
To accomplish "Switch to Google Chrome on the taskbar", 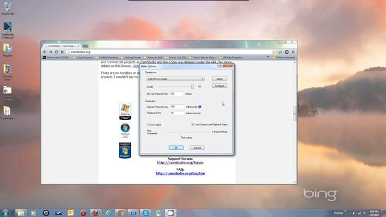I will coord(121,213).
